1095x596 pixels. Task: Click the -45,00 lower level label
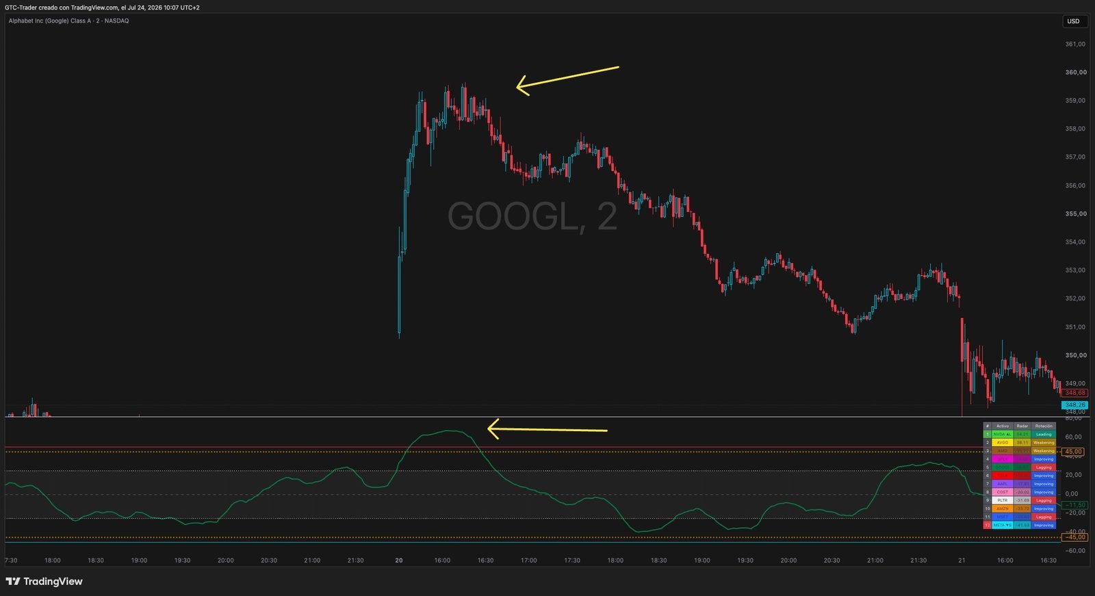pos(1074,537)
